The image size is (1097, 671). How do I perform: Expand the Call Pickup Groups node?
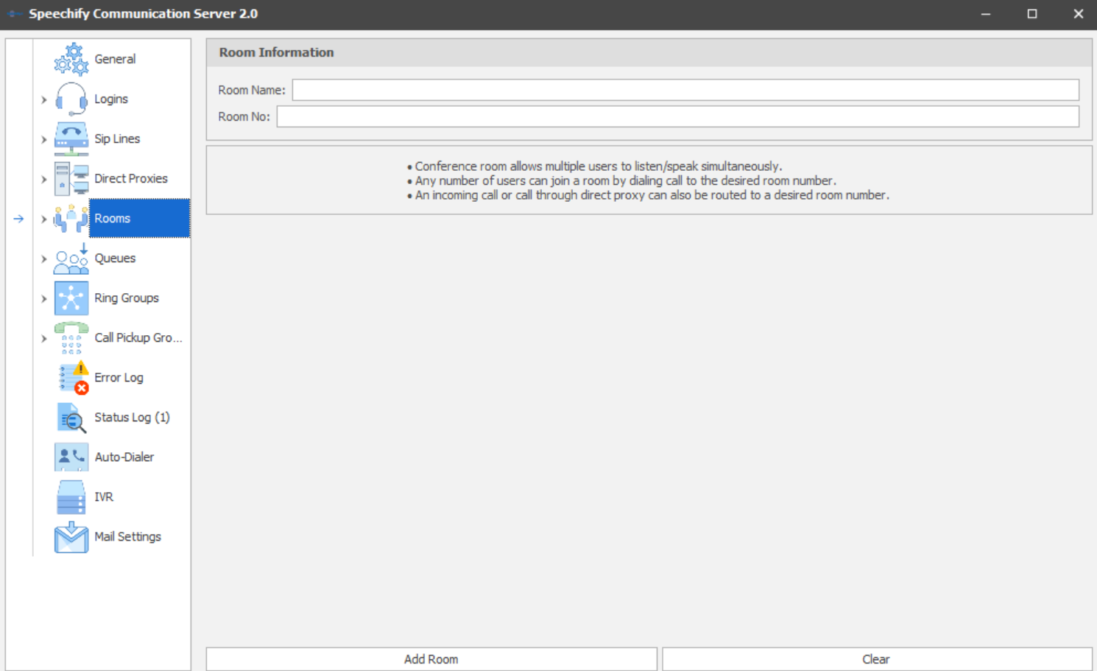pyautogui.click(x=44, y=338)
